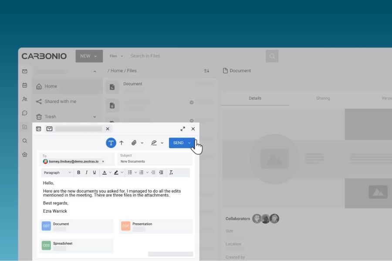Image resolution: width=392 pixels, height=261 pixels.
Task: Toggle bold formatting
Action: (x=78, y=173)
